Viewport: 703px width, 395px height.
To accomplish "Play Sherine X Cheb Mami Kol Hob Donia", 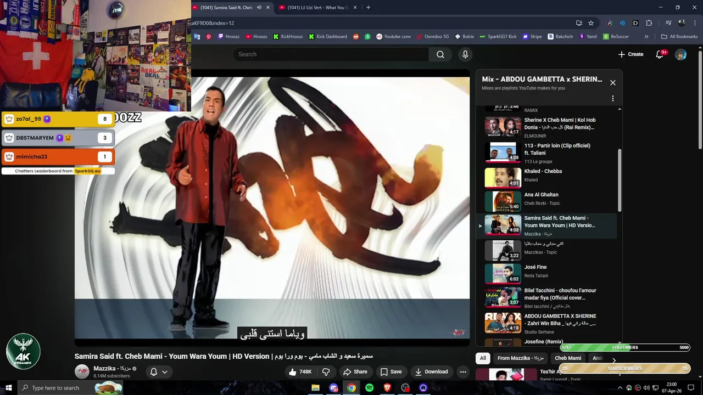I will pos(546,127).
